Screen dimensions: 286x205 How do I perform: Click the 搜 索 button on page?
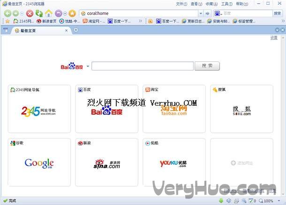(207, 66)
